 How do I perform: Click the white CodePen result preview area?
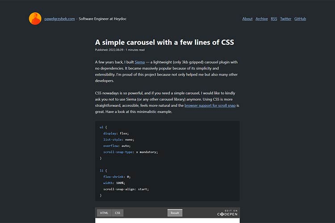[167, 220]
